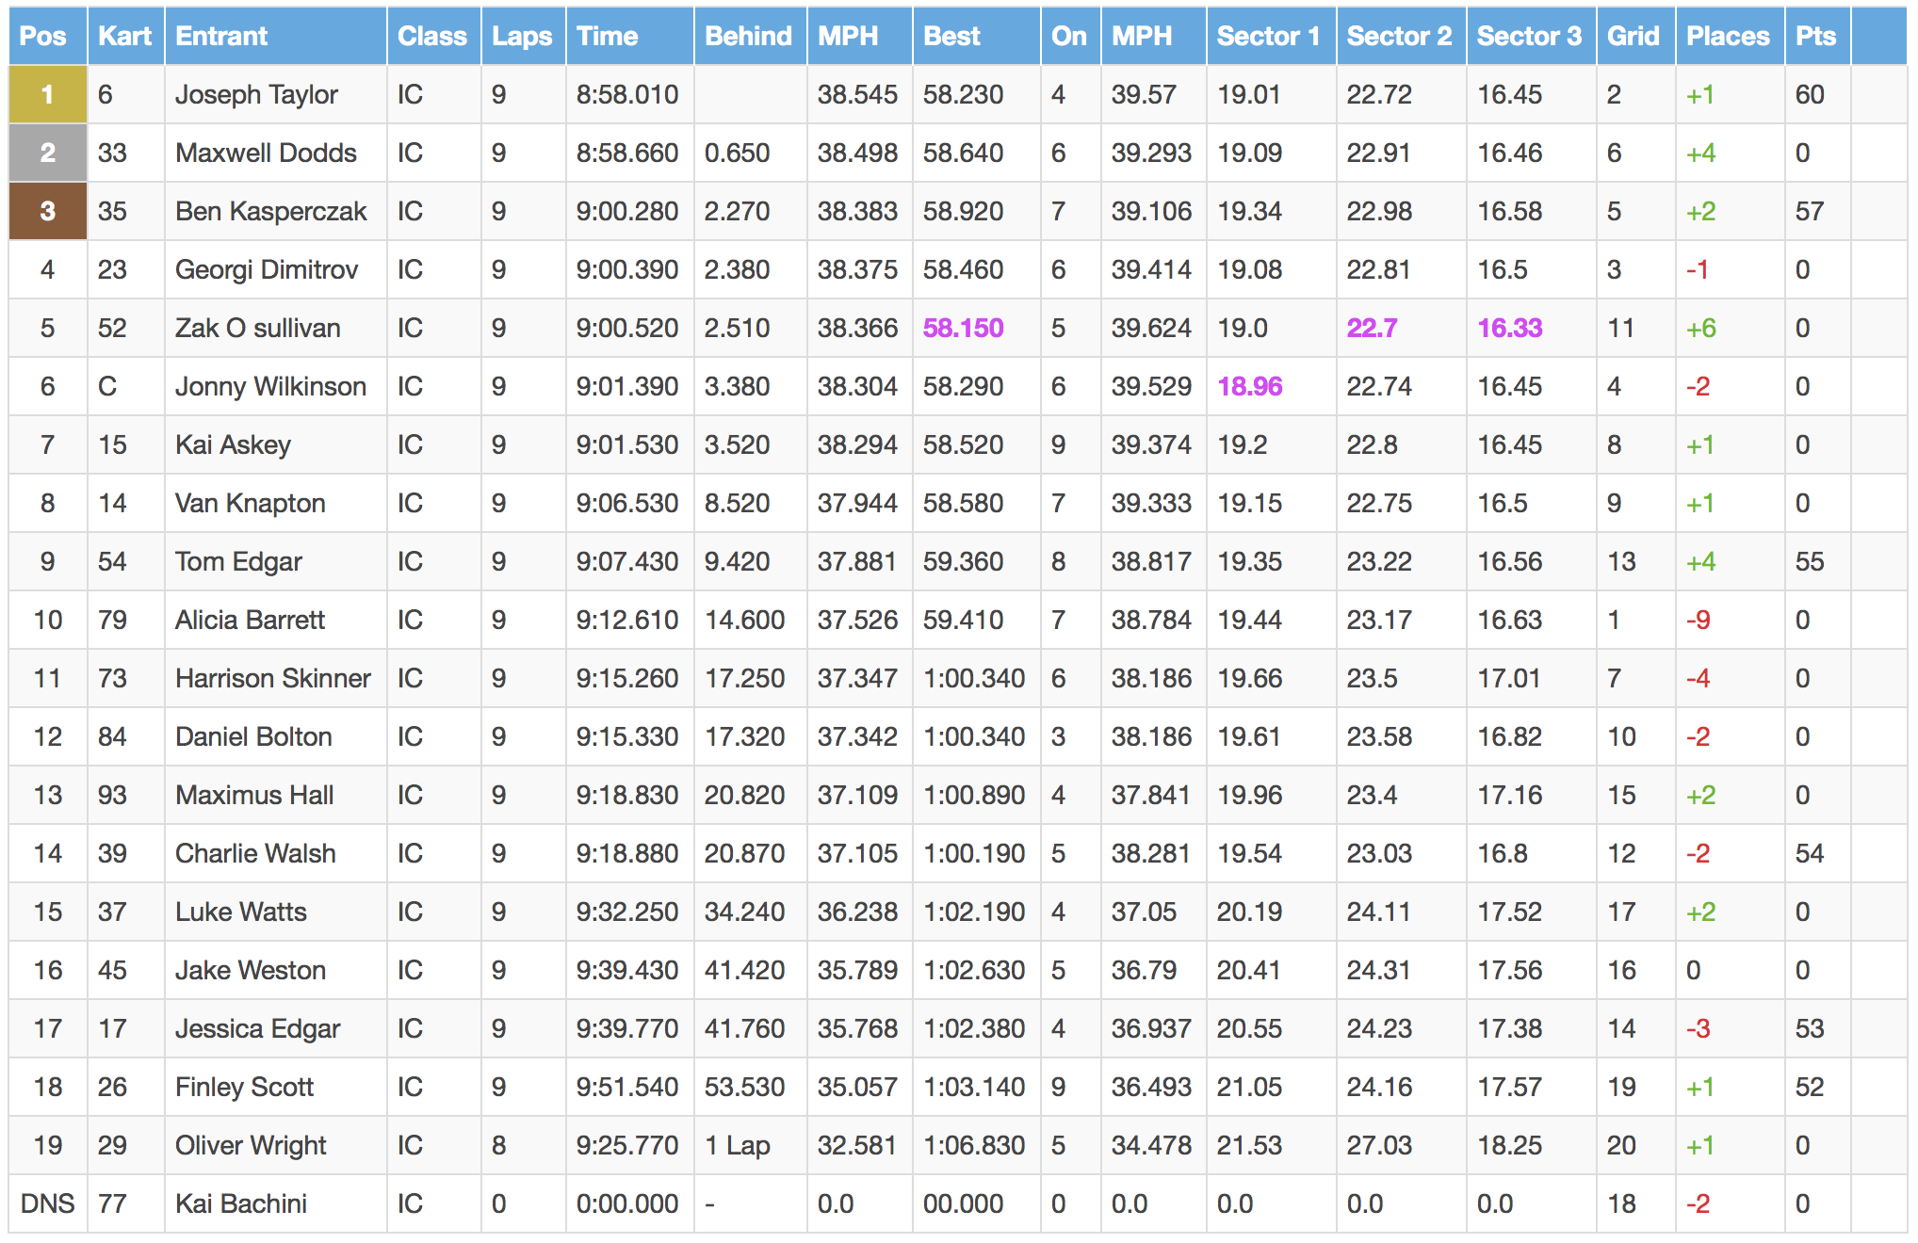Click the Best column header

976,36
